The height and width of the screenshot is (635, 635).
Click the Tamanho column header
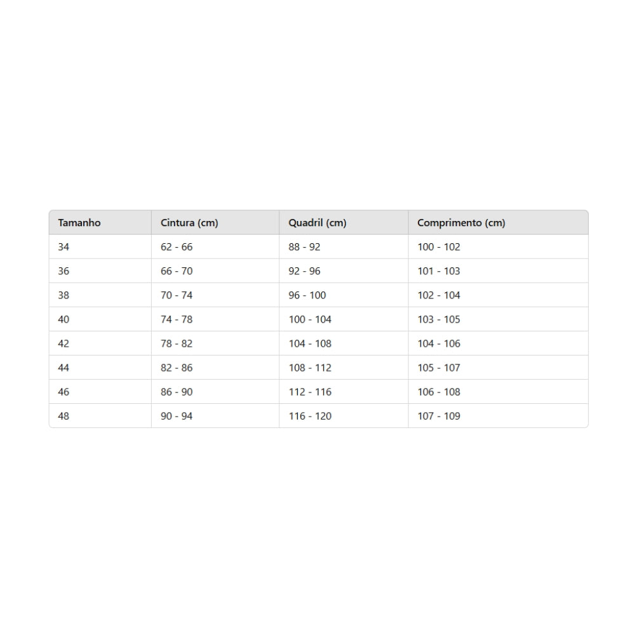(x=79, y=223)
